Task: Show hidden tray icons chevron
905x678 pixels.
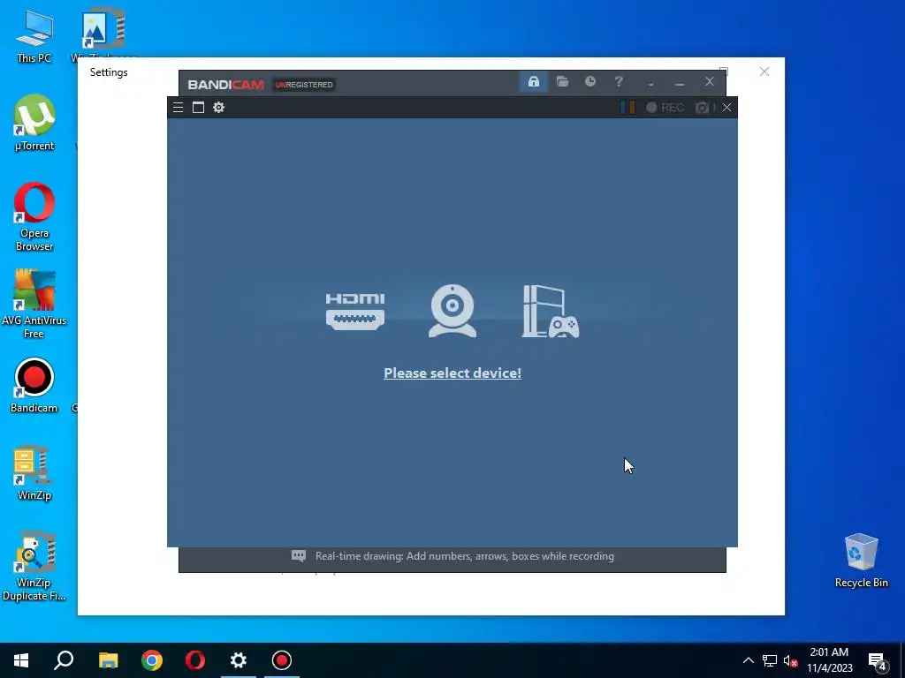Action: click(748, 660)
